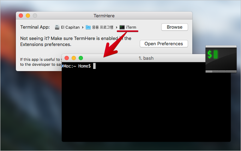Screen dimensions: 241x151
Task: Click the El Capitan disk icon
Action: click(57, 27)
